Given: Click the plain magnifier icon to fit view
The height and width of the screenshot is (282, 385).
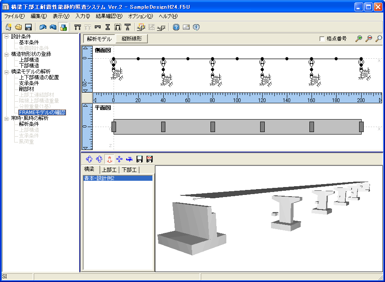Looking at the screenshot, I should pos(379,39).
